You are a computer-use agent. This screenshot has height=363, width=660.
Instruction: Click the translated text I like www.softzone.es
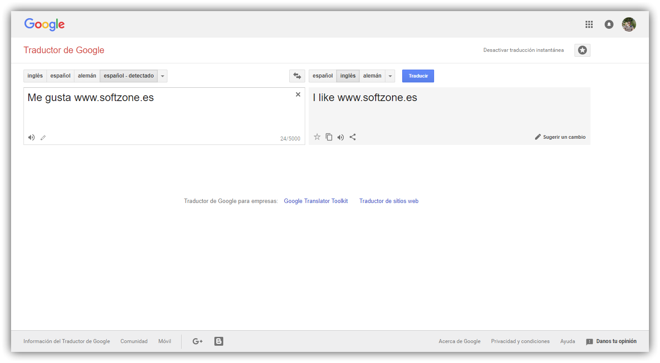365,98
